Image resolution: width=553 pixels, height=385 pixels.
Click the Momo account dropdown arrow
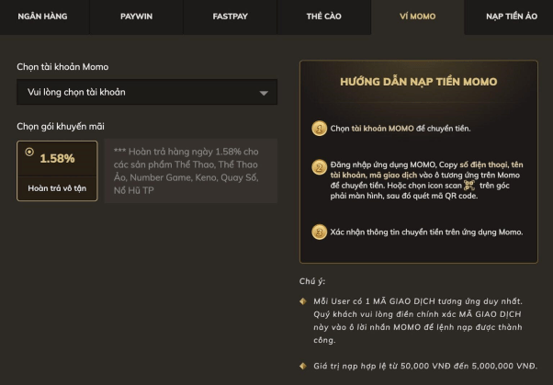pos(264,93)
